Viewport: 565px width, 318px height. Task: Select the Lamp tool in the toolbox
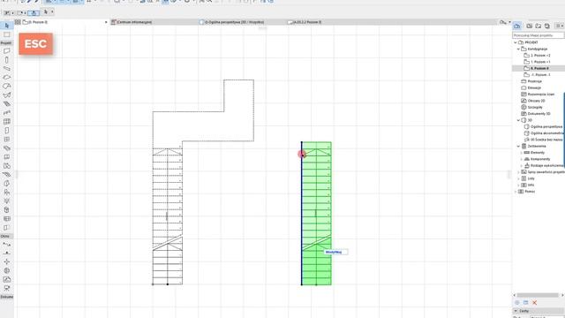point(7,201)
